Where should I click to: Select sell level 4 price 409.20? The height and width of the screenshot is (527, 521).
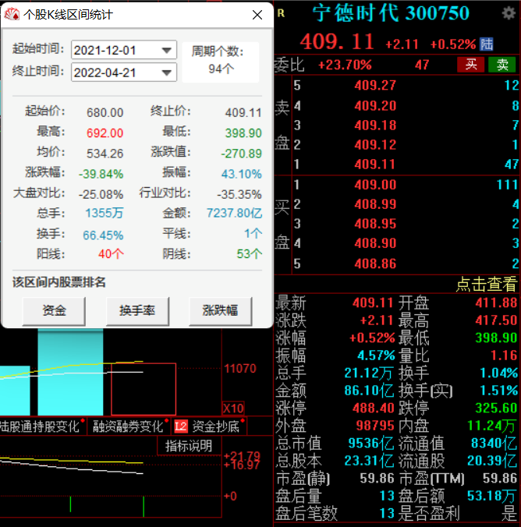375,106
